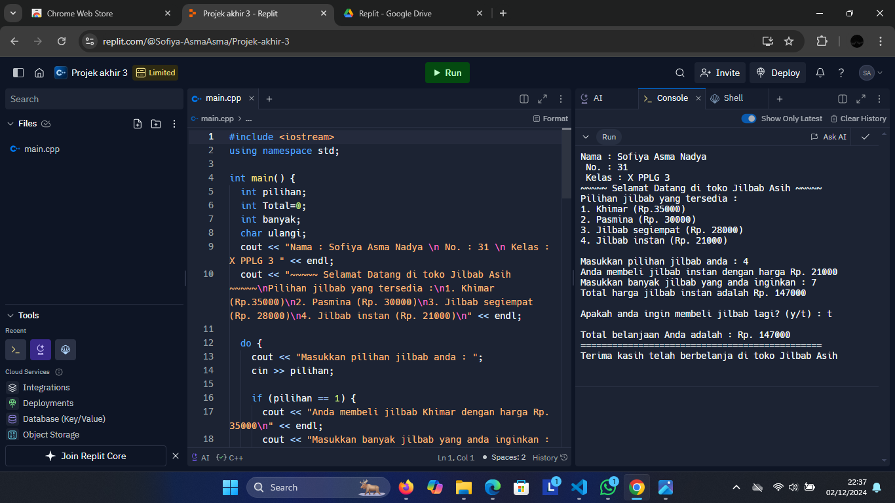Open the notifications bell icon
The image size is (895, 503).
pos(820,73)
